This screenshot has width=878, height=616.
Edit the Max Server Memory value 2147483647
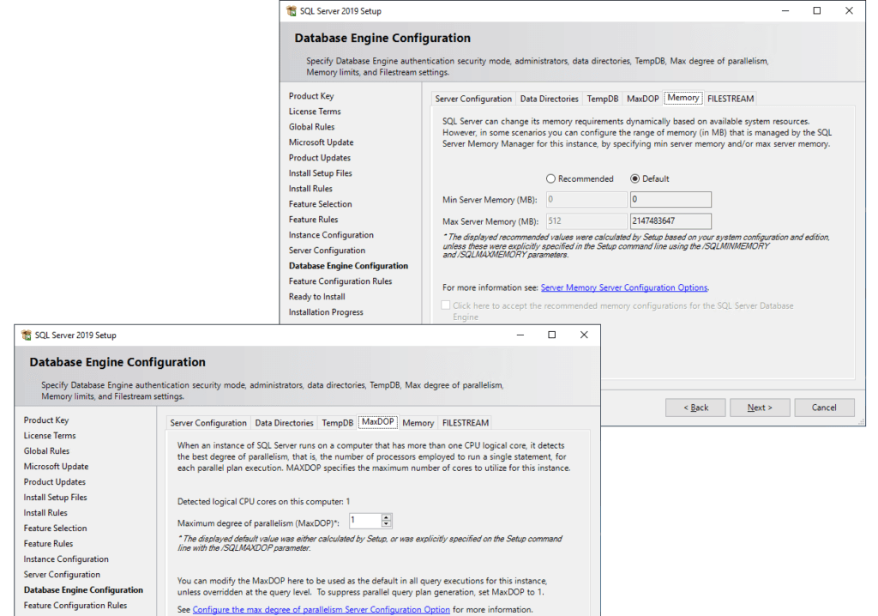(671, 220)
